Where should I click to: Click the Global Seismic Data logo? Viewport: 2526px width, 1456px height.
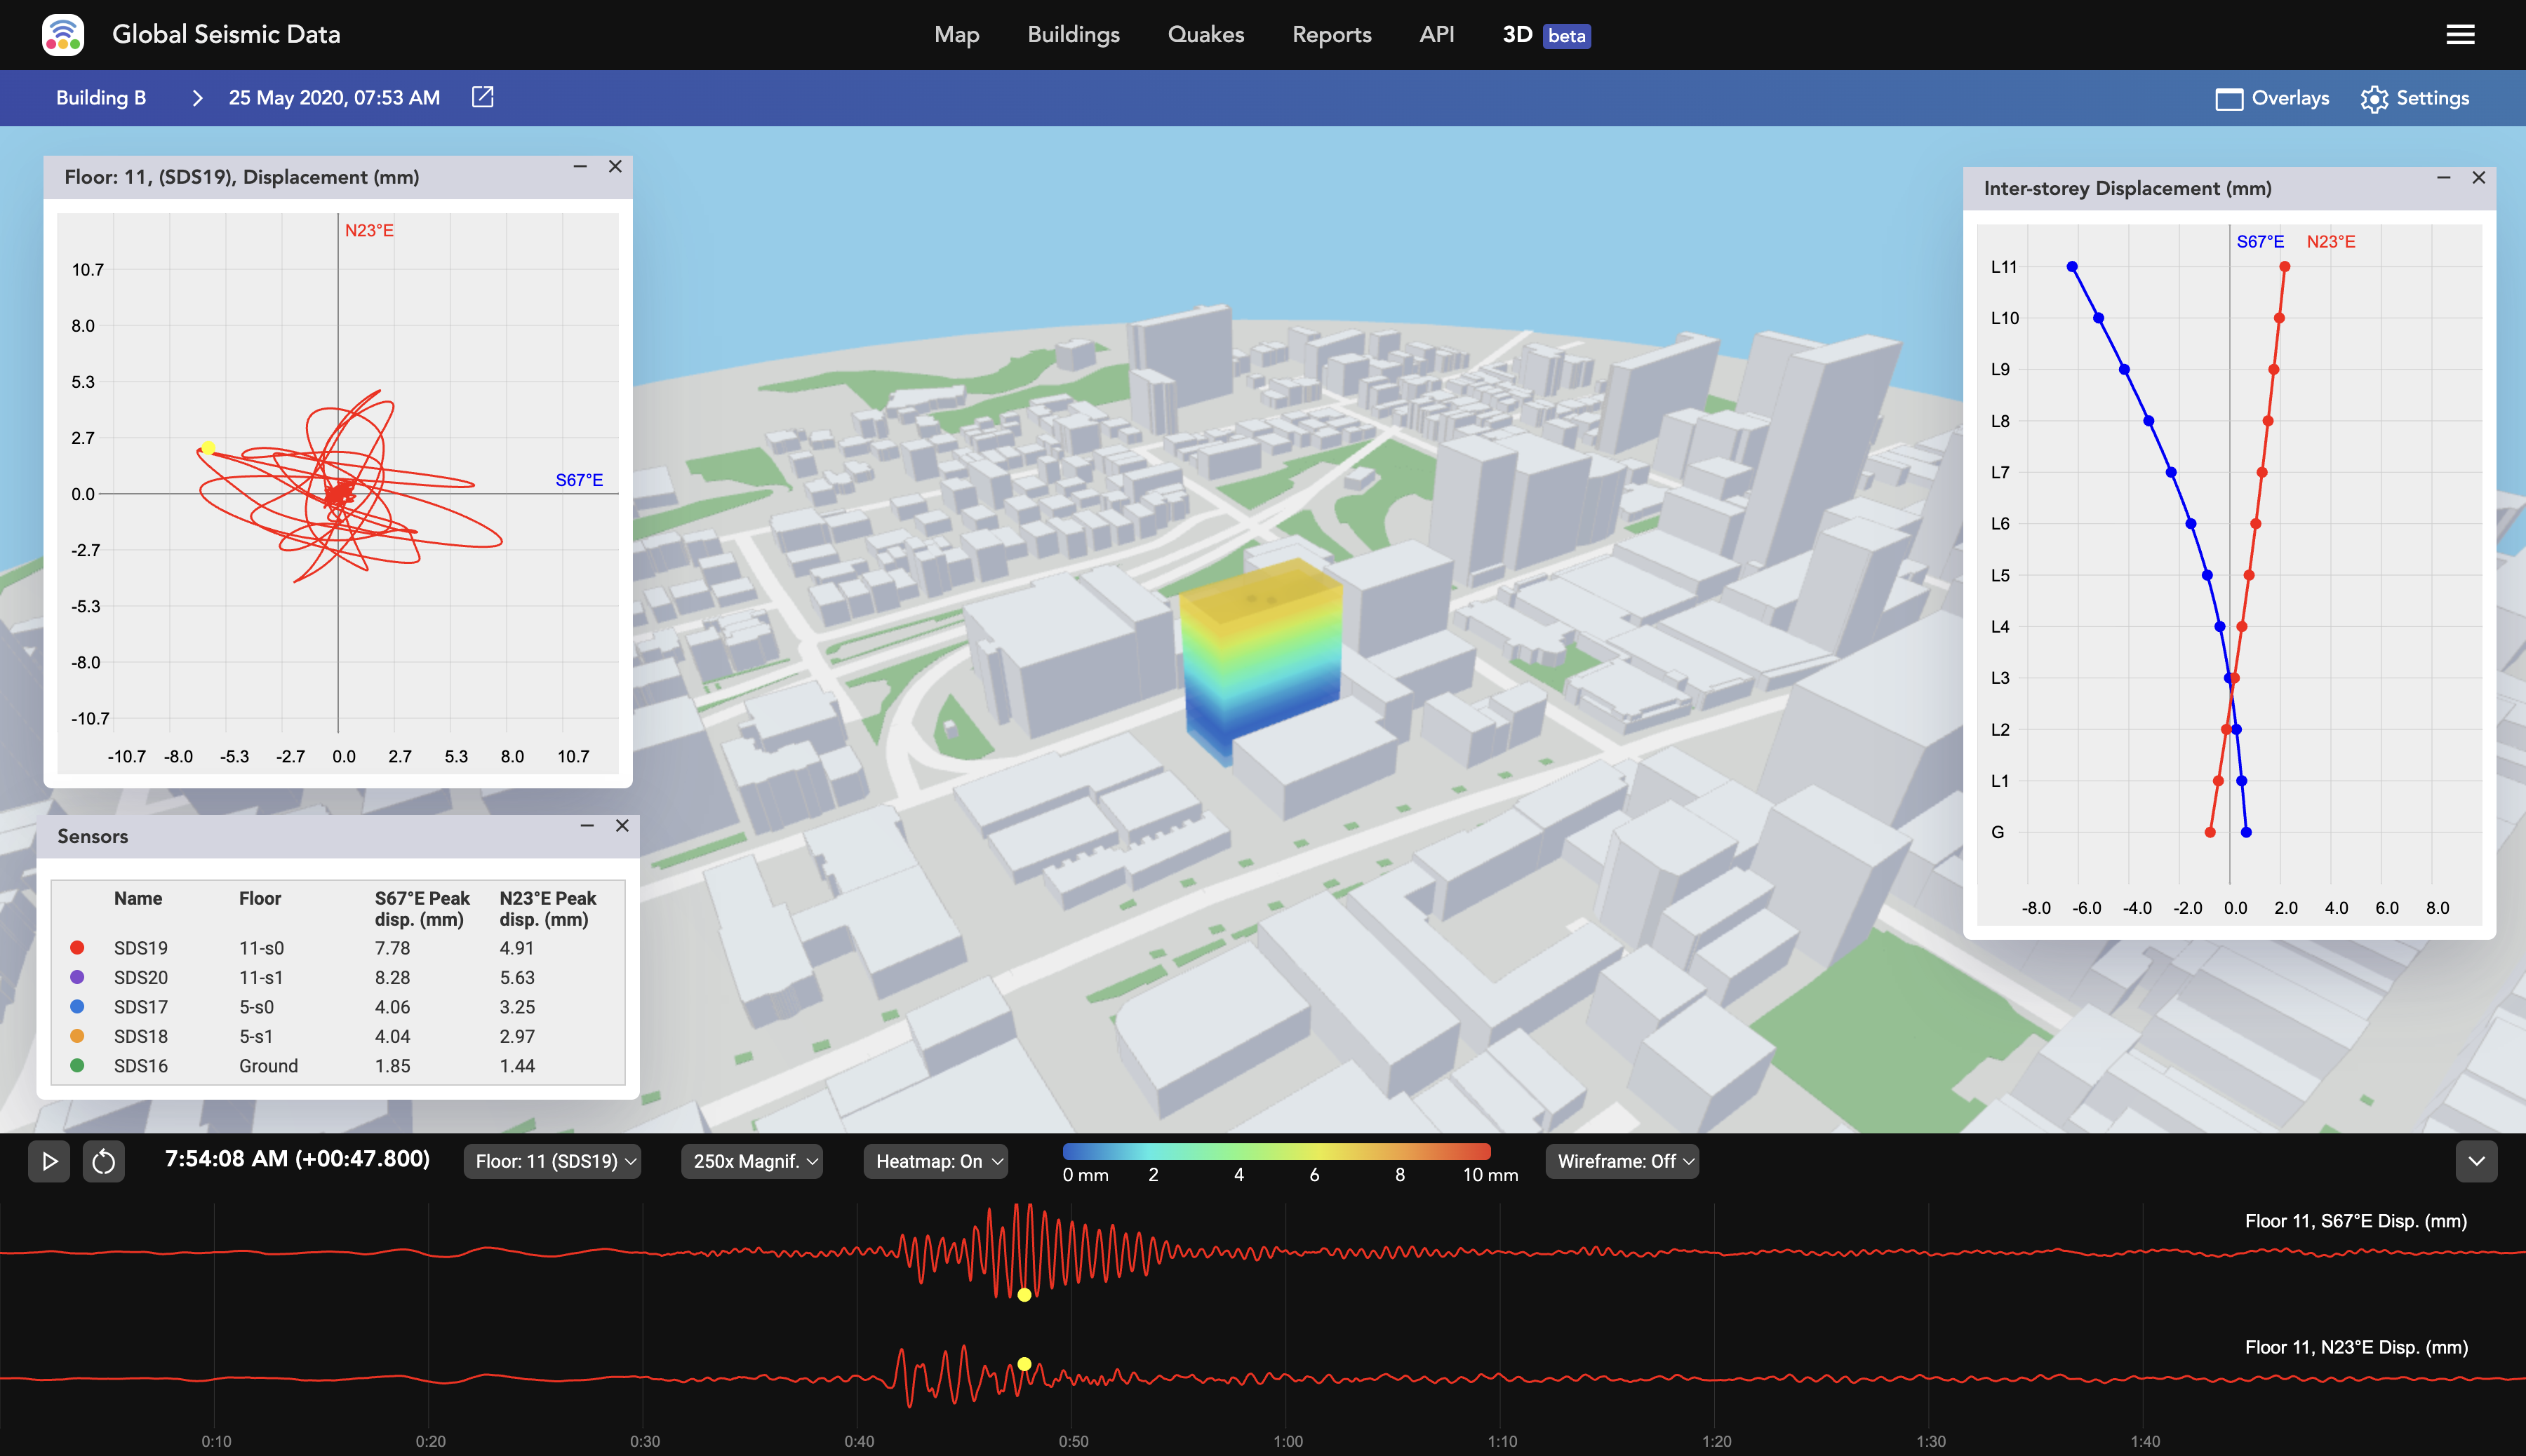pos(63,33)
